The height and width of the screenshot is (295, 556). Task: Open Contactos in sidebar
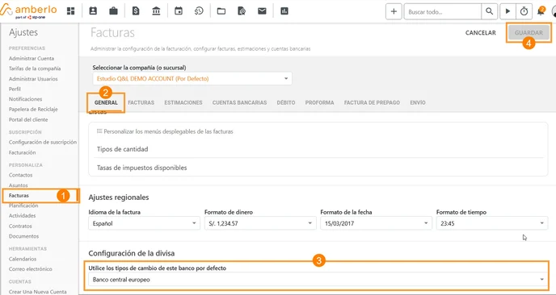(x=20, y=175)
